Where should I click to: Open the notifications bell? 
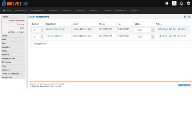(x=181, y=3)
